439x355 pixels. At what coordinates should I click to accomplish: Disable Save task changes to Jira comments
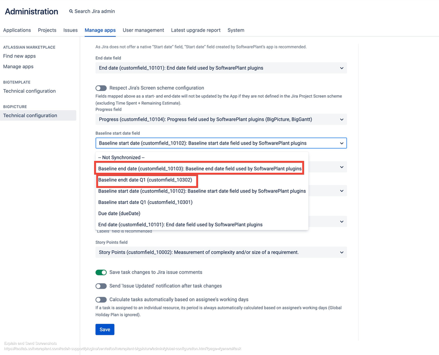[101, 272]
